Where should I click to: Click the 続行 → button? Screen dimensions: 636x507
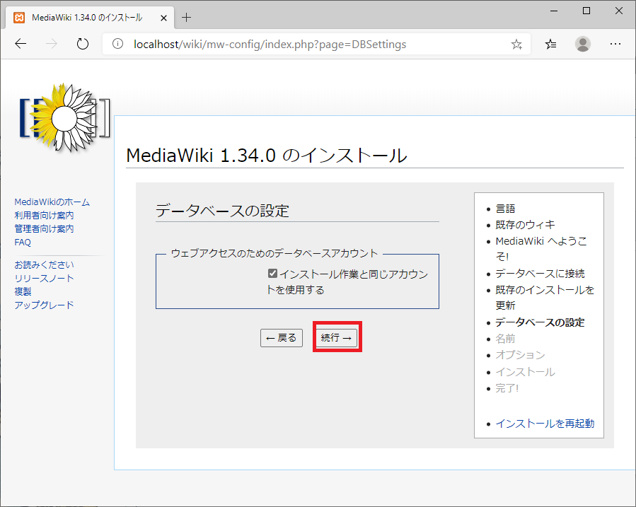click(337, 337)
